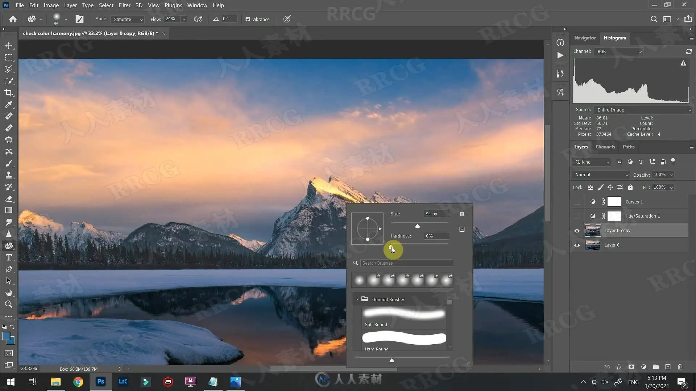The image size is (696, 391).
Task: Select the Move tool
Action: (9, 46)
